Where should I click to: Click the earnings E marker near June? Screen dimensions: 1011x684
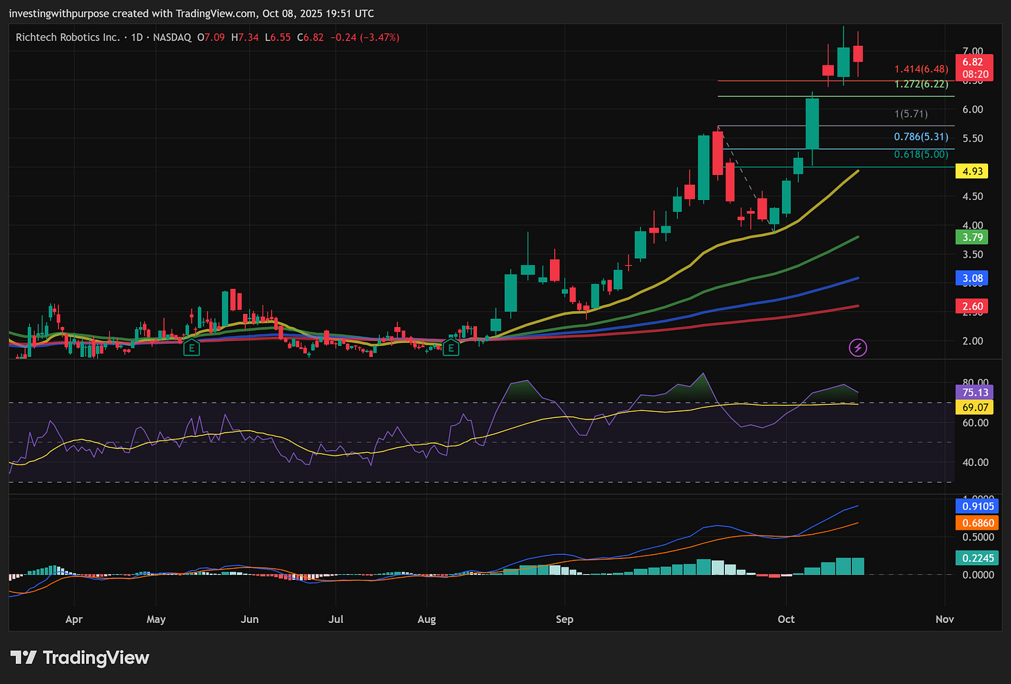[x=191, y=348]
